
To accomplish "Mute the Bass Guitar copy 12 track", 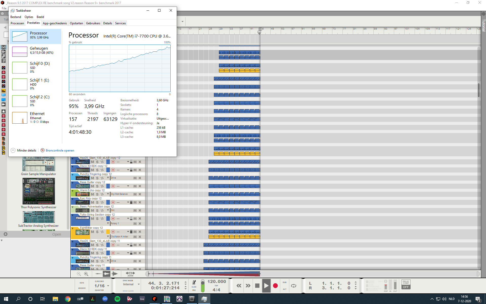I will (92, 186).
